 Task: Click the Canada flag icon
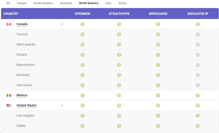click(x=9, y=24)
